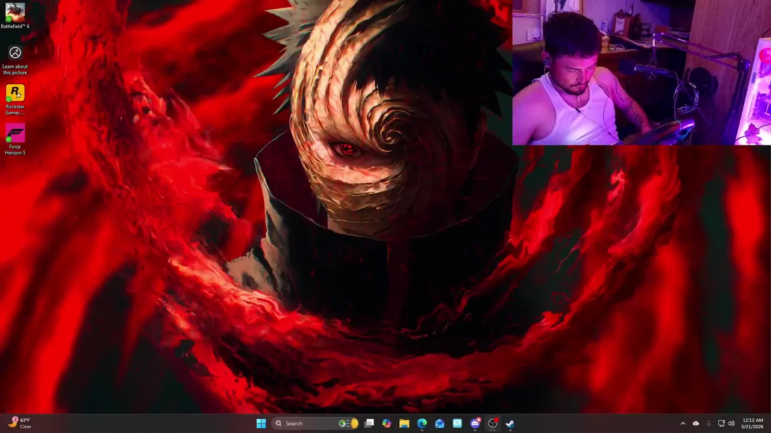Open the clock showing 12:12 AM
The height and width of the screenshot is (433, 771).
[753, 423]
